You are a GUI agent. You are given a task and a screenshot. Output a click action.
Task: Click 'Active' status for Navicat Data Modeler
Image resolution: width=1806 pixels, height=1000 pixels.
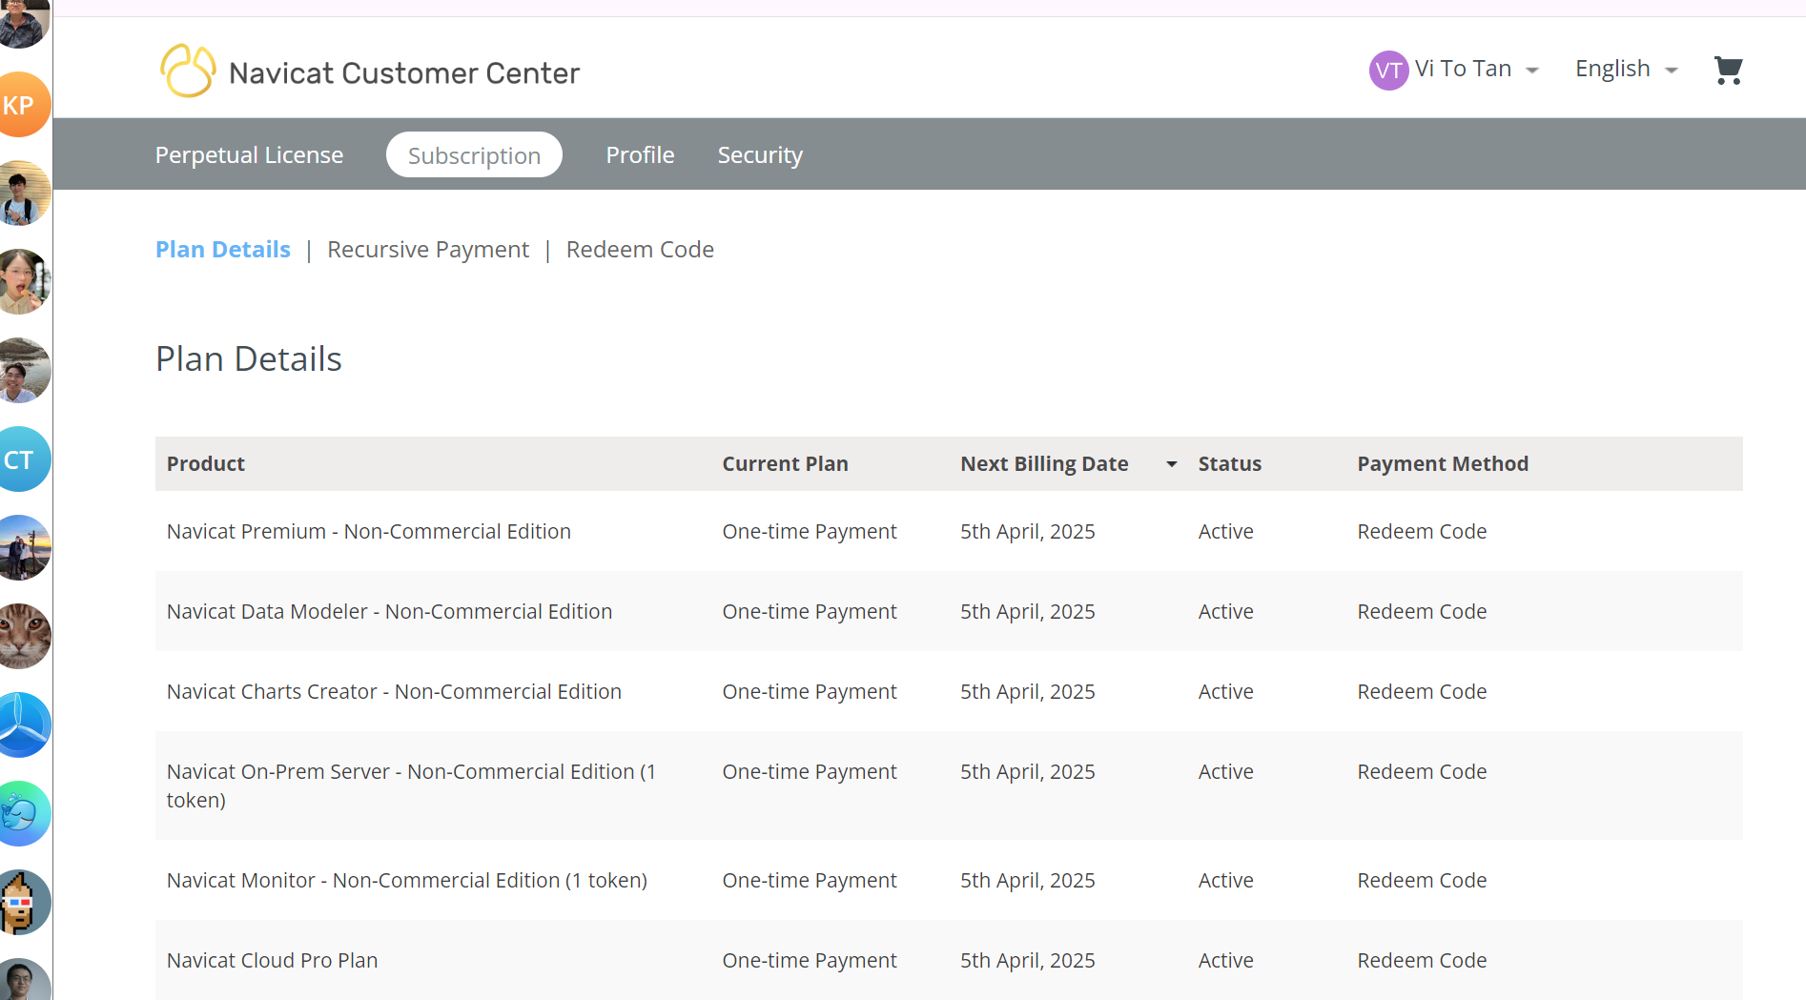1225,612
